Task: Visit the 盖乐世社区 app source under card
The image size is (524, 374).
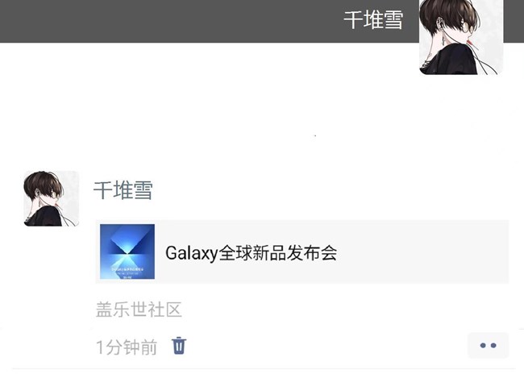Action: pos(139,310)
